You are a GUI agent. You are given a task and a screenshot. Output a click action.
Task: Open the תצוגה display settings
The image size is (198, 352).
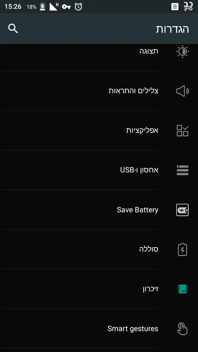[x=148, y=51]
